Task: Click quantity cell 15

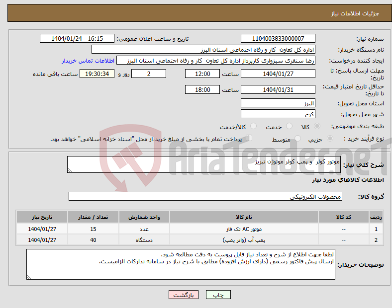Action: pos(93,229)
